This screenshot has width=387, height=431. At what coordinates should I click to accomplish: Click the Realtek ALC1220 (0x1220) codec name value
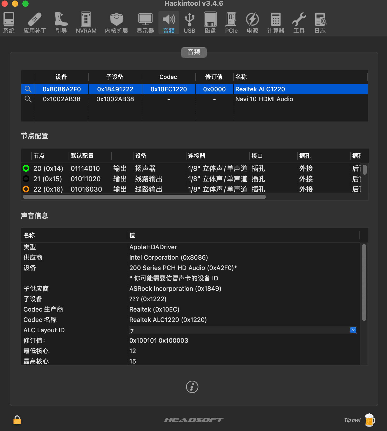point(168,320)
